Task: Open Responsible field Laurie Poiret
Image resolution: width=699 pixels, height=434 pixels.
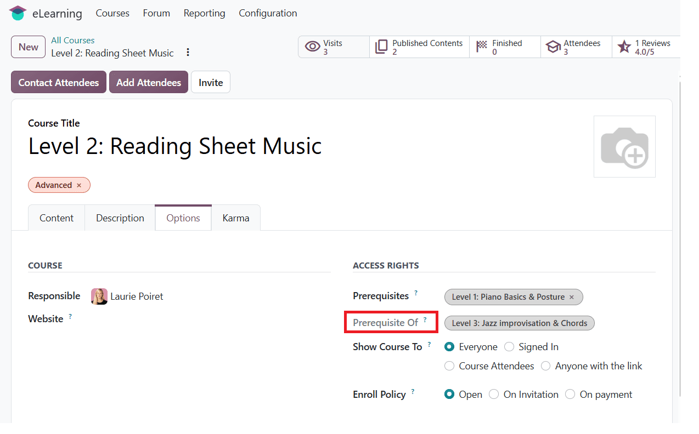Action: tap(137, 296)
